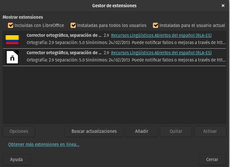Open Ayuda help button
230x167 pixels.
[x=16, y=159]
